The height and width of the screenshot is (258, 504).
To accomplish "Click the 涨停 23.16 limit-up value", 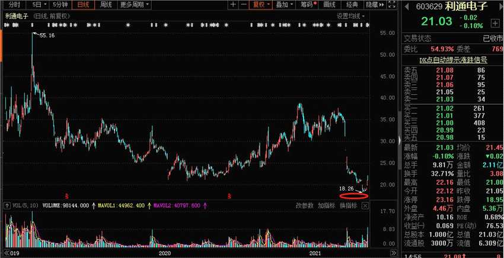I will pos(445,200).
